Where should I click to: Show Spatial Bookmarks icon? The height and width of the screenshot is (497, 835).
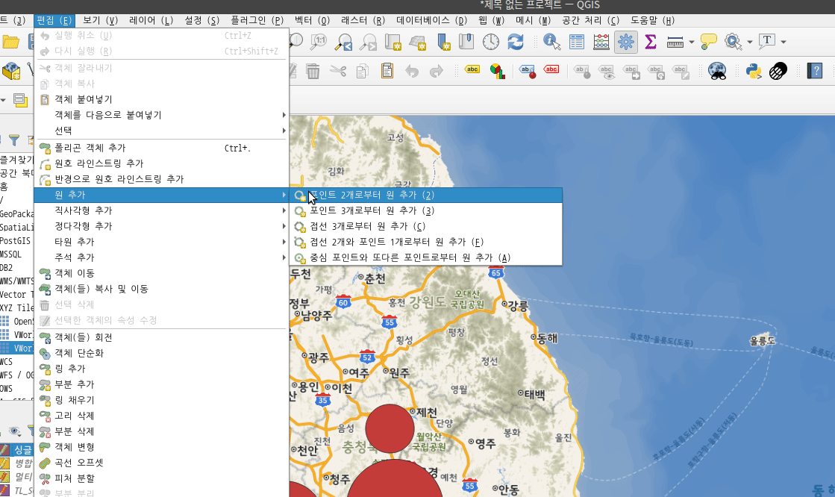[466, 42]
